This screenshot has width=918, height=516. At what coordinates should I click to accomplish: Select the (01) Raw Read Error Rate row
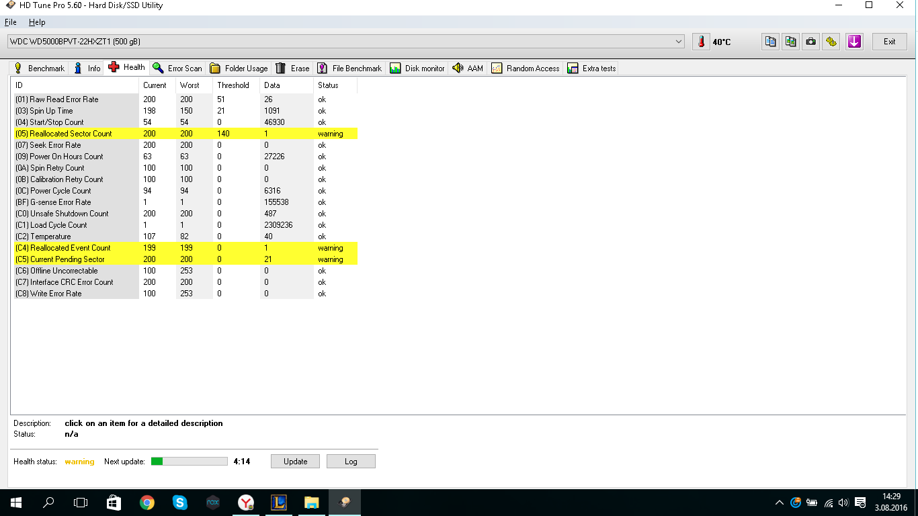point(184,99)
